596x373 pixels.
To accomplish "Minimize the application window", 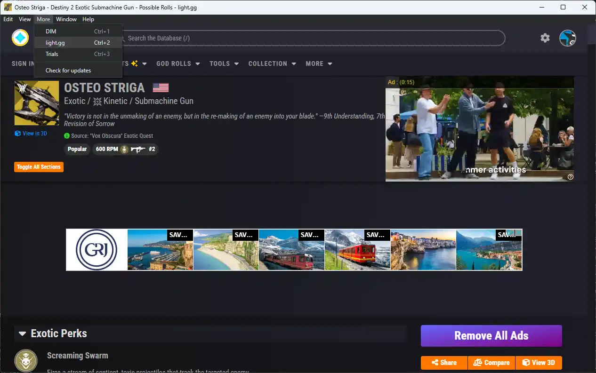I will (x=541, y=7).
